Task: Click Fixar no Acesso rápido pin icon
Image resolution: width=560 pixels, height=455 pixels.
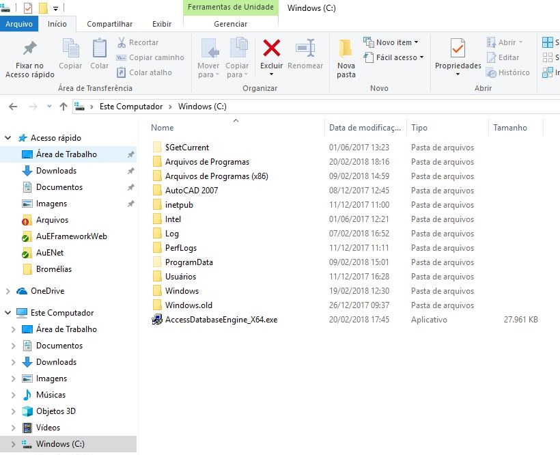Action: [29, 49]
